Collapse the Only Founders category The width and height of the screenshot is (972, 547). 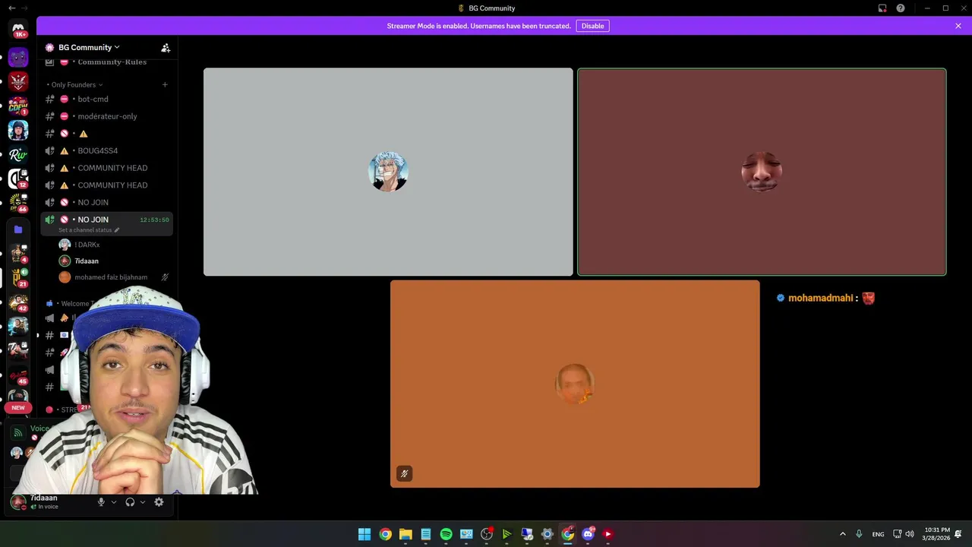pos(74,84)
